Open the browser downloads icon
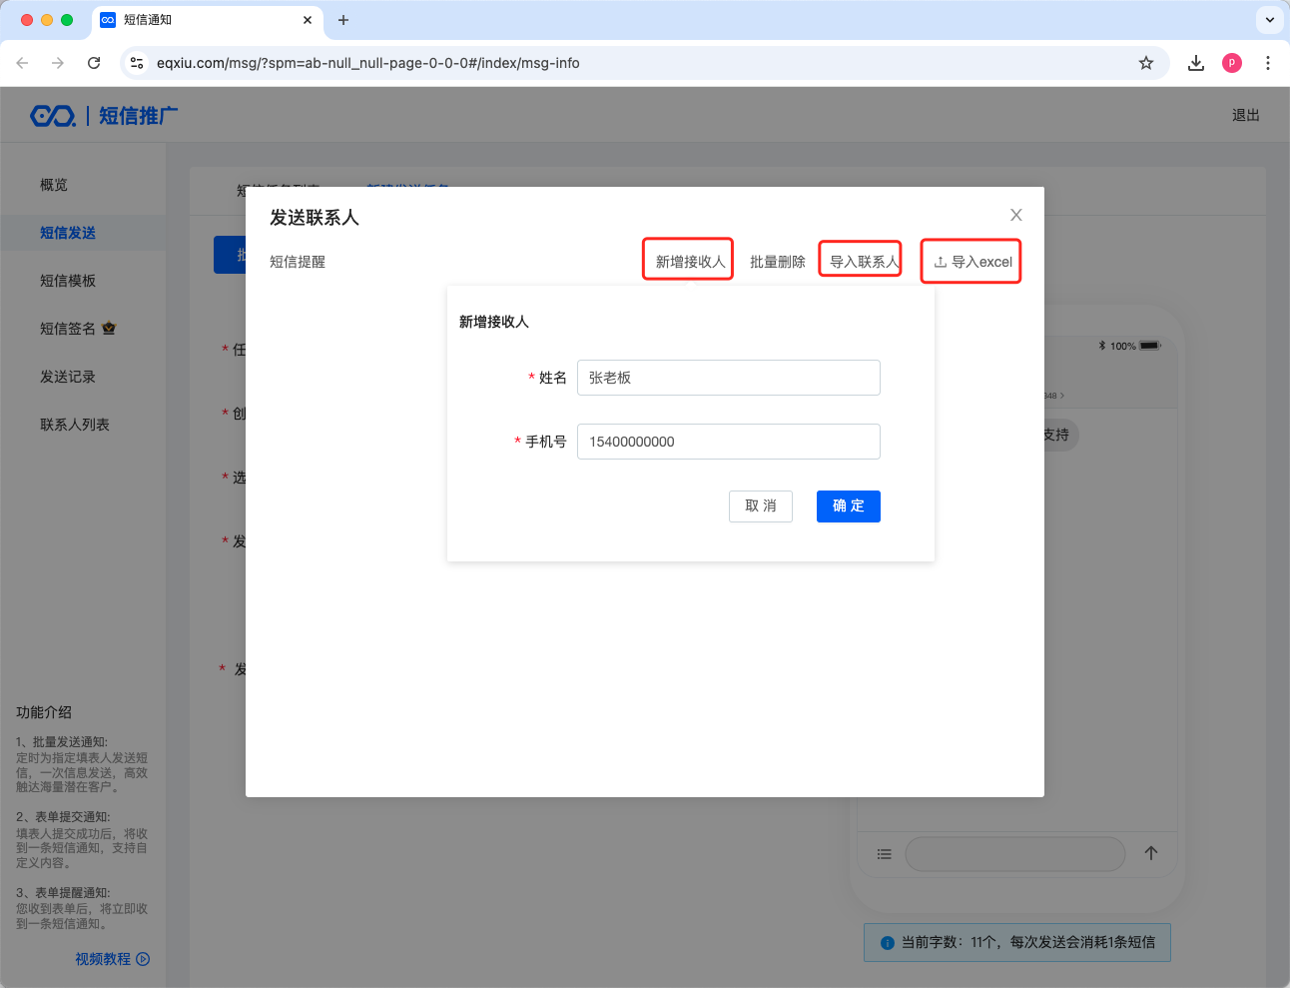Screen dimensions: 1290x988 [x=1195, y=63]
